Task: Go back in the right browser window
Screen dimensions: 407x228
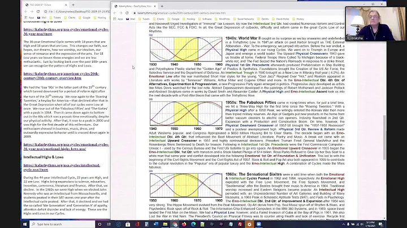Action: click(115, 13)
